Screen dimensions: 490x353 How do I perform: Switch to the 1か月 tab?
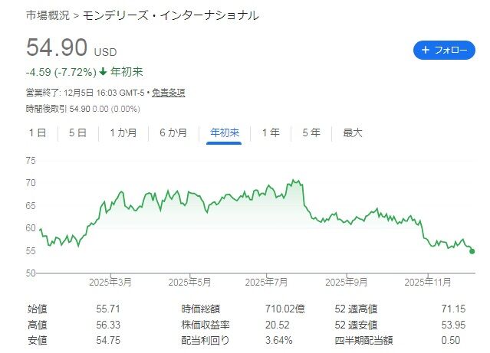click(x=123, y=132)
